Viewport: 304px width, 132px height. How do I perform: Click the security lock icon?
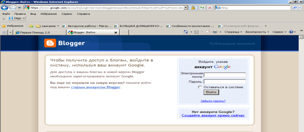click(193, 8)
